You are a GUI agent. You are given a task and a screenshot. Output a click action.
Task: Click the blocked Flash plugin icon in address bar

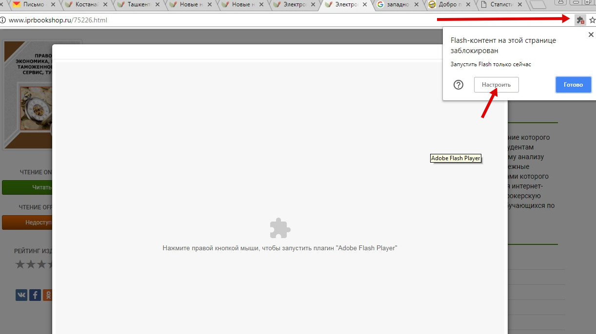[580, 20]
